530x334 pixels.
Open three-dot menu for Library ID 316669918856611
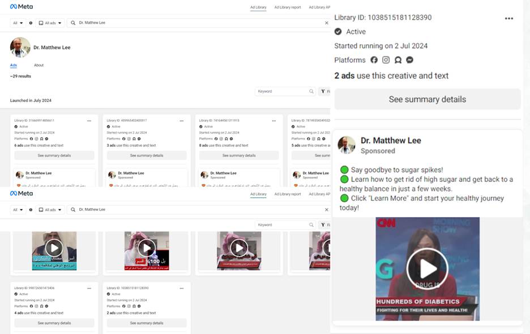(89, 120)
